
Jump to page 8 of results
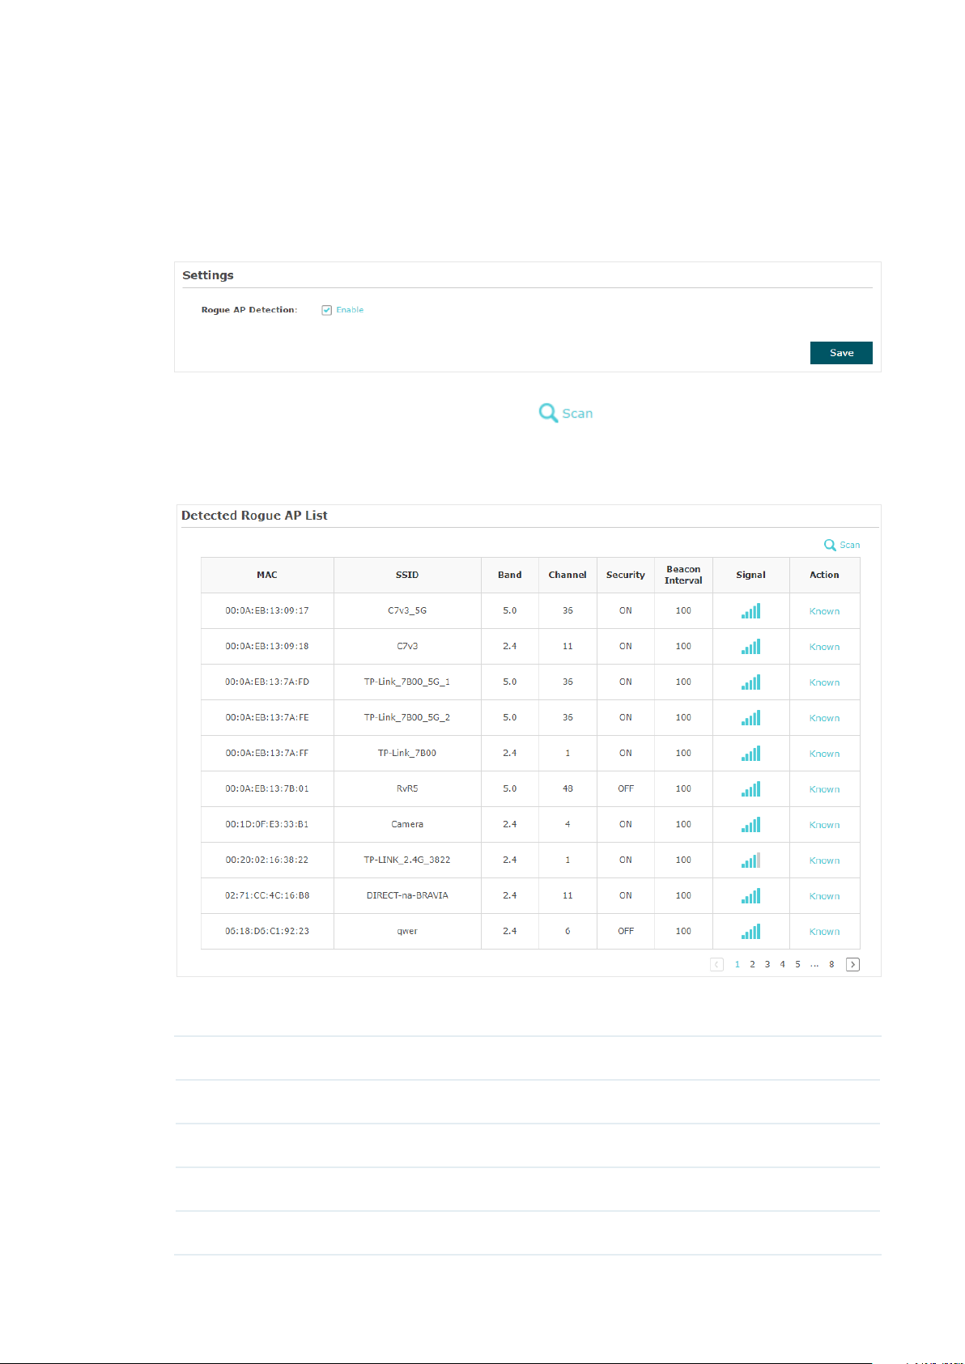click(831, 964)
